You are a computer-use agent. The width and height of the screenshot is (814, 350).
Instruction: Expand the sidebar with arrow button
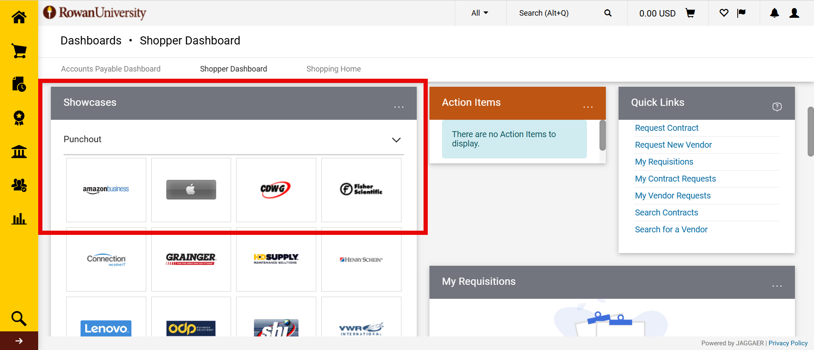tap(19, 341)
